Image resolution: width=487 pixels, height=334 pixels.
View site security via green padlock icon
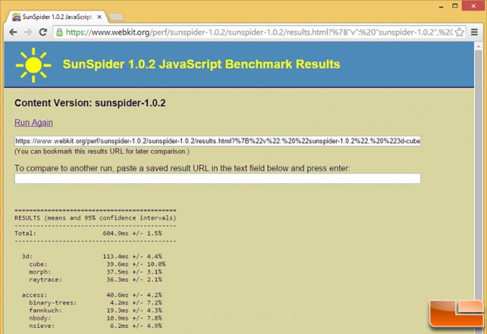pos(60,32)
